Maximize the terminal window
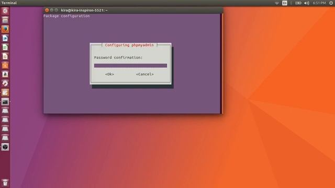This screenshot has height=188, width=335. [x=56, y=10]
